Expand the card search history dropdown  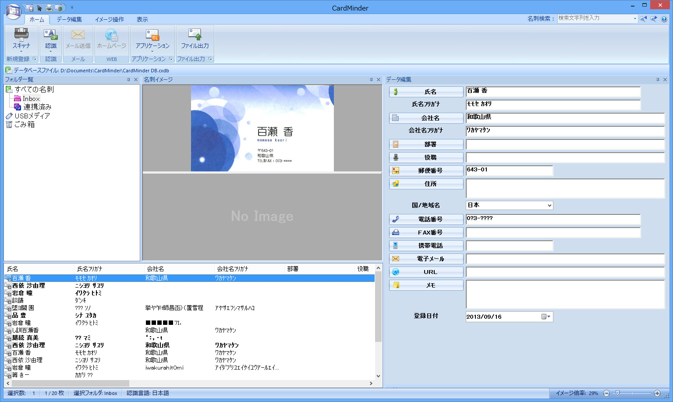pyautogui.click(x=635, y=19)
